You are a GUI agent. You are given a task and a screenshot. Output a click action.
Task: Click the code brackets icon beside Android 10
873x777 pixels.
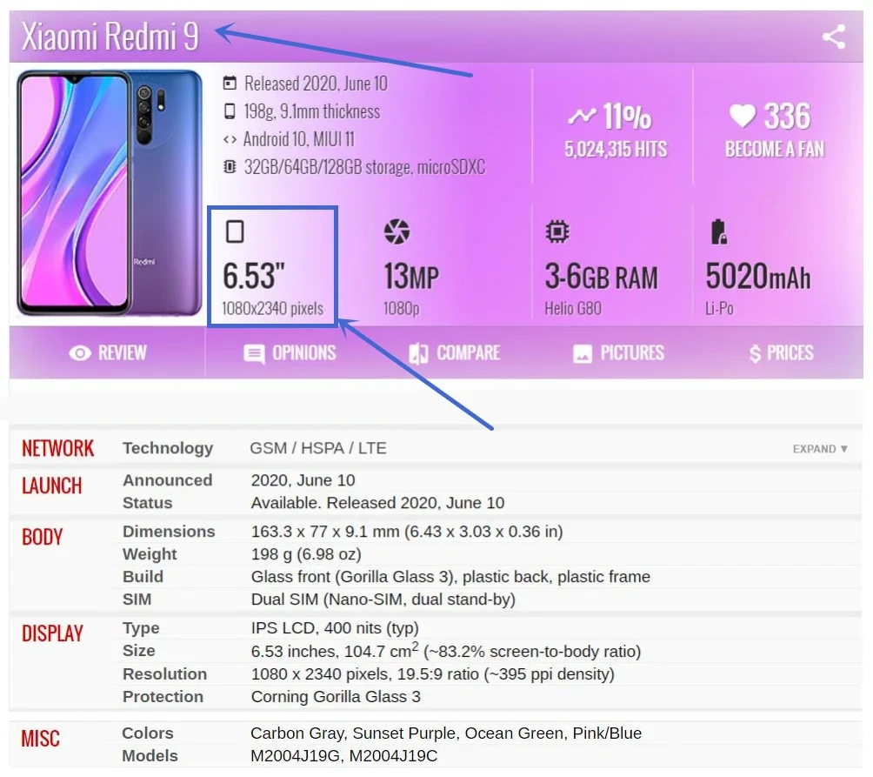tap(230, 138)
